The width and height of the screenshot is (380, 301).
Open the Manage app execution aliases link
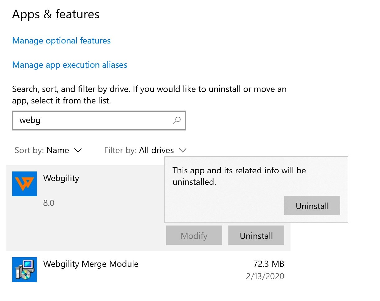[x=70, y=65]
